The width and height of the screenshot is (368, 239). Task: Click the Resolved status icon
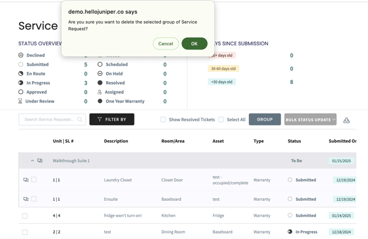coord(100,83)
